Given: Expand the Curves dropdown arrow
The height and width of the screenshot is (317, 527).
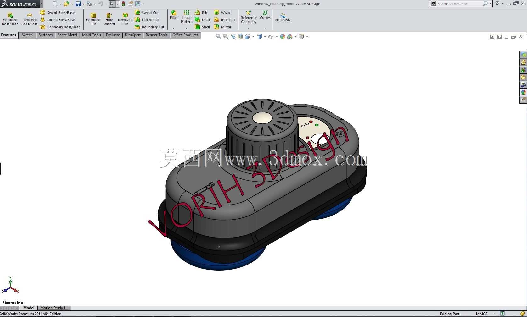Looking at the screenshot, I should (x=265, y=28).
